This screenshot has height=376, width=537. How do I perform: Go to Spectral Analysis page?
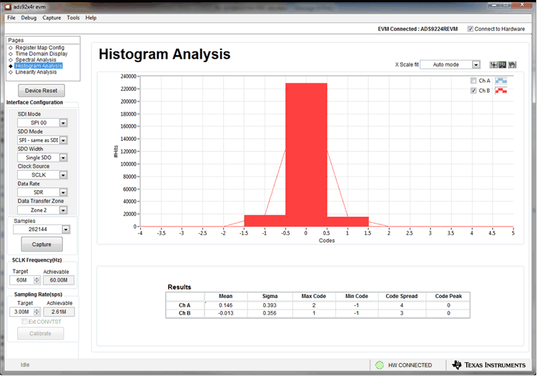pyautogui.click(x=36, y=60)
